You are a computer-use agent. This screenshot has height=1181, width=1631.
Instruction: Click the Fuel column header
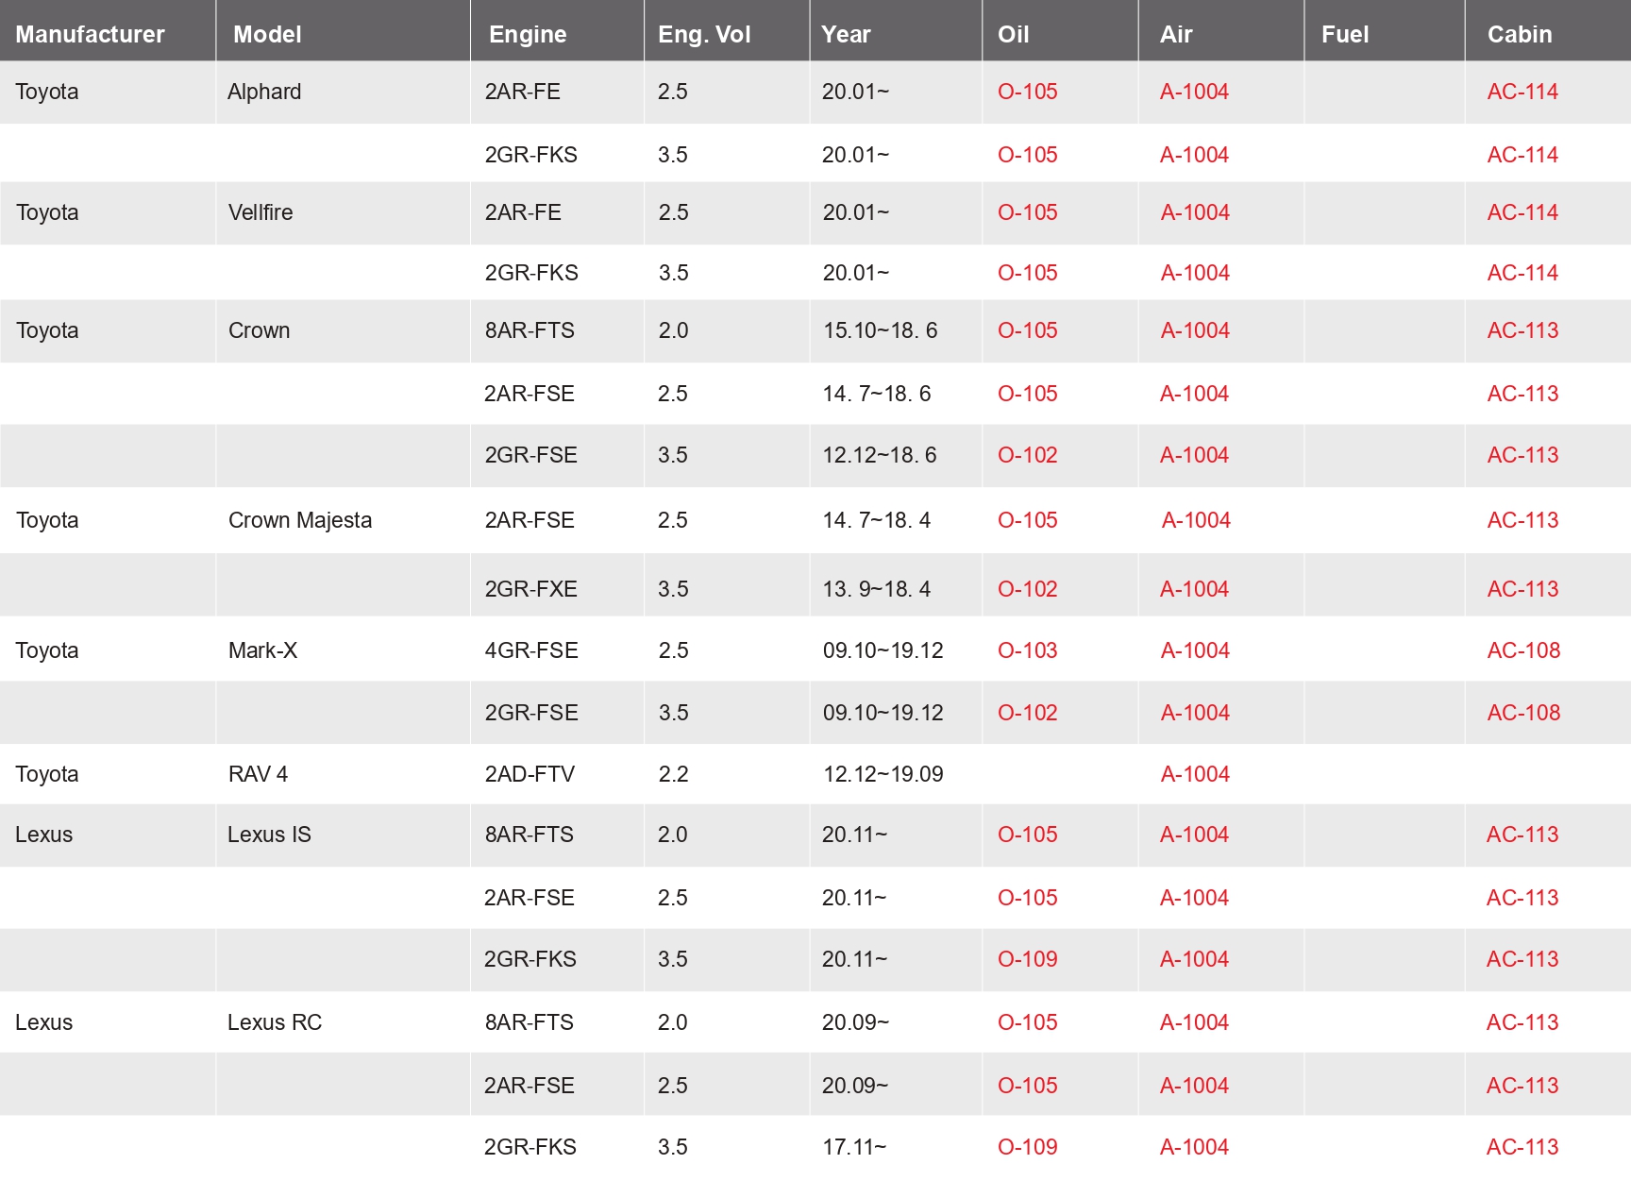click(x=1344, y=35)
